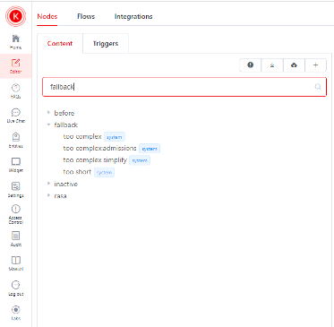The height and width of the screenshot is (327, 334).
Task: Select the Content tab
Action: 60,43
